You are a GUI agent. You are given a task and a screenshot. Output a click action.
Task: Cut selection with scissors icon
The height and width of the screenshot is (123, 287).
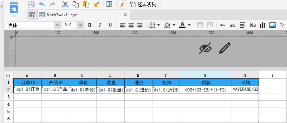(65, 4)
